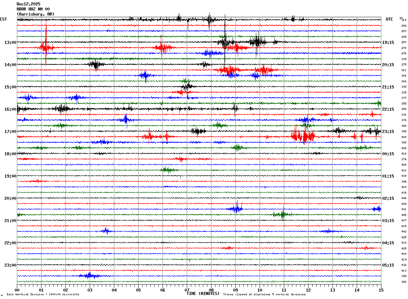
Task: Select the station code HBAR HHZ NM 00
Action: click(x=33, y=9)
